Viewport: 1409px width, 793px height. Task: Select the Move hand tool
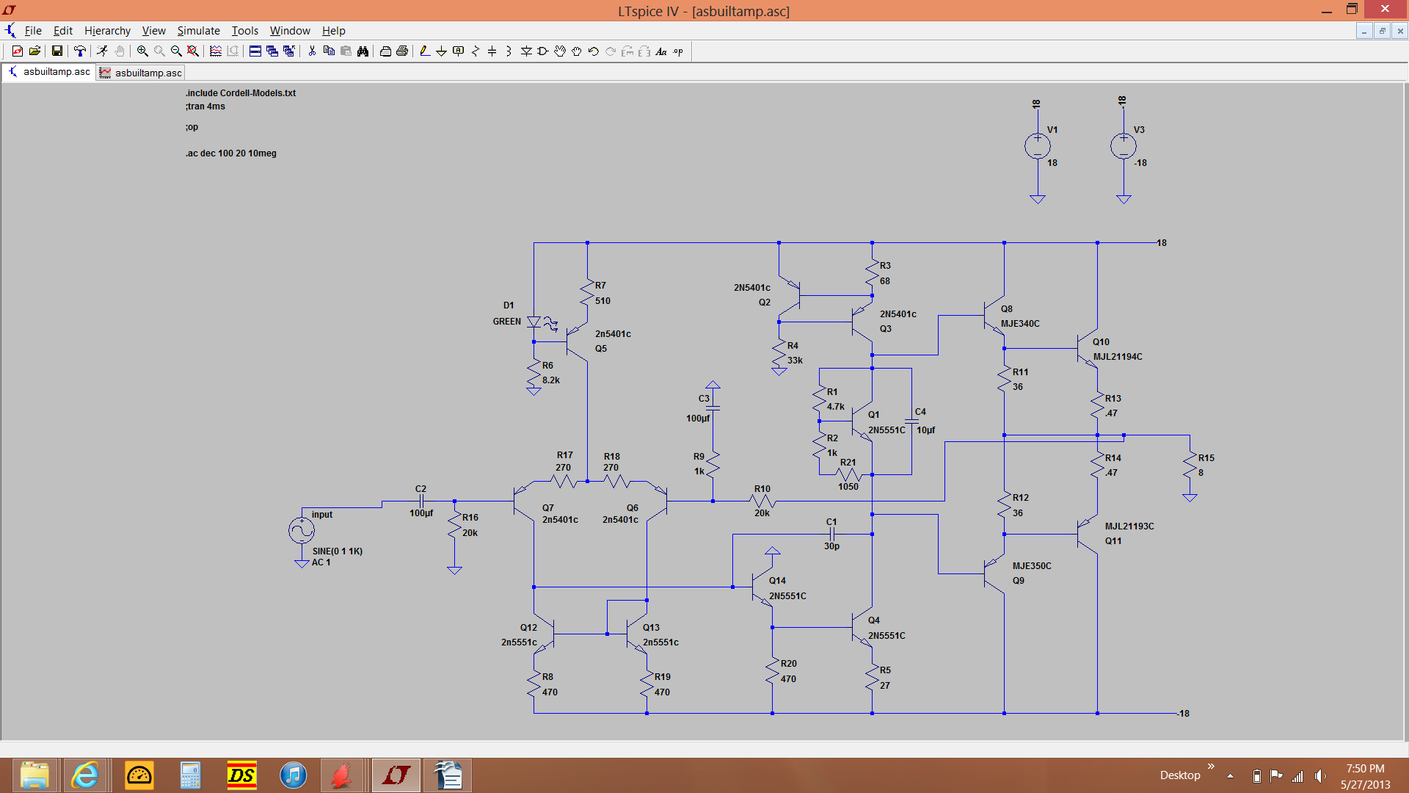pos(560,51)
